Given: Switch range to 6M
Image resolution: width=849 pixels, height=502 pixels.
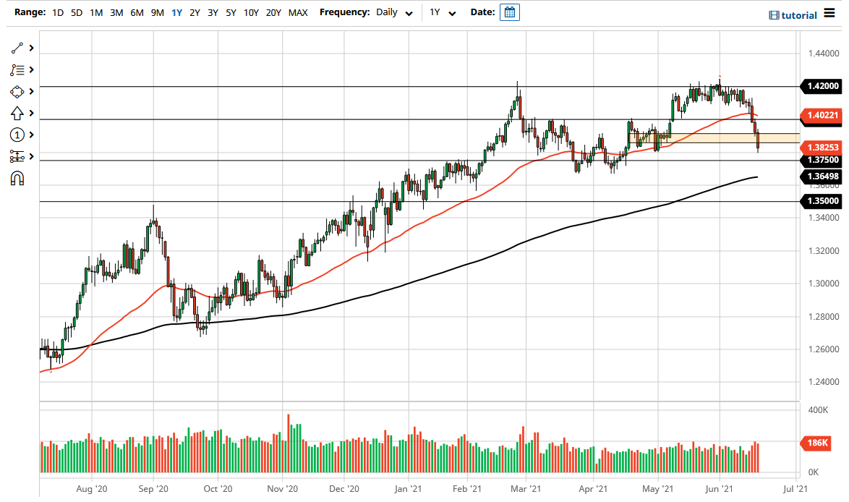Looking at the screenshot, I should (135, 12).
